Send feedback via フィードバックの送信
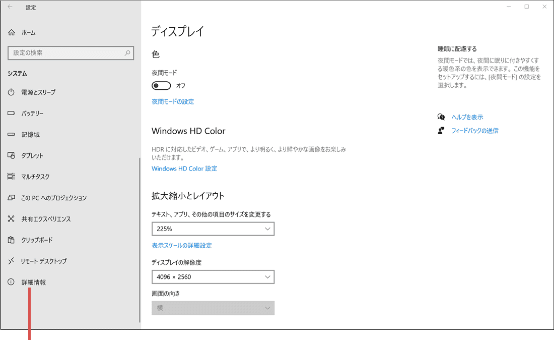554x340 pixels. (x=474, y=131)
